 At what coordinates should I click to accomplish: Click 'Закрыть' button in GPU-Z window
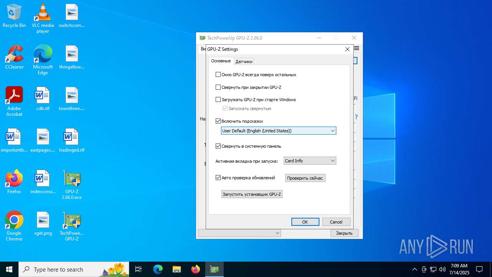(x=344, y=233)
